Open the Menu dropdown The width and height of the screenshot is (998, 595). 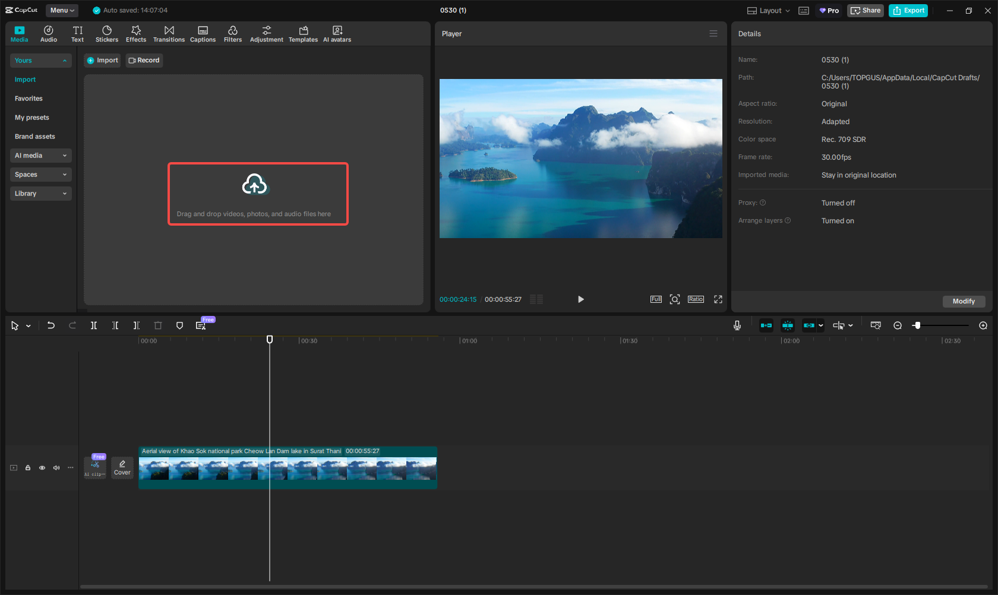pos(62,10)
